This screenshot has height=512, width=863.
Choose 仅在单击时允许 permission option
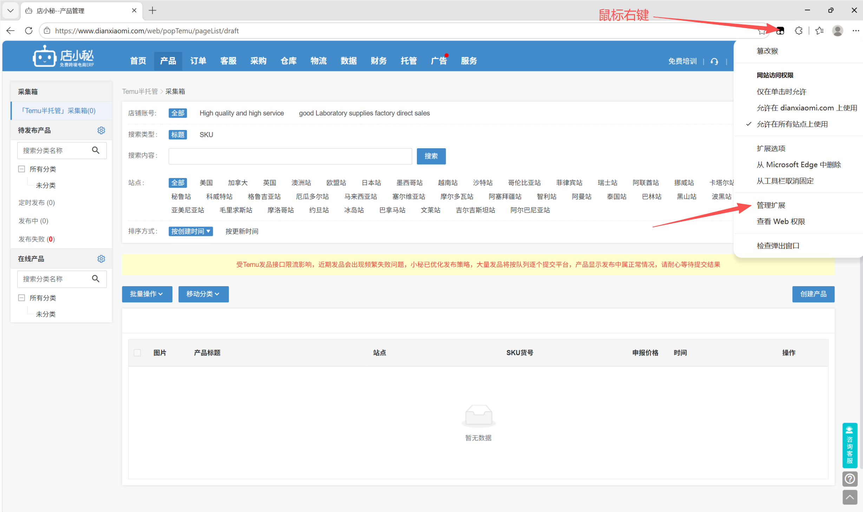pyautogui.click(x=781, y=92)
